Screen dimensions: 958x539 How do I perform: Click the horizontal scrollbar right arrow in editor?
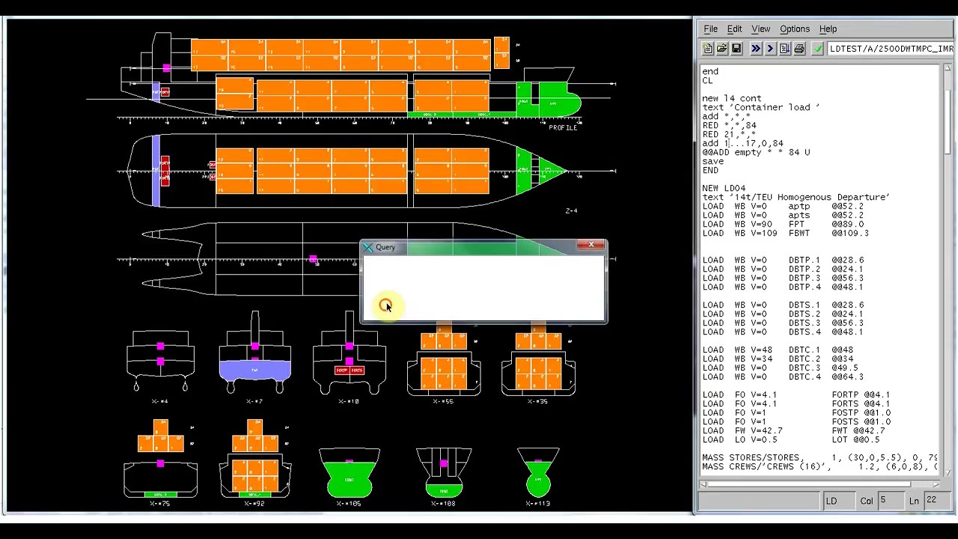click(x=938, y=484)
